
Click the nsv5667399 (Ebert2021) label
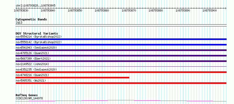point(33,59)
